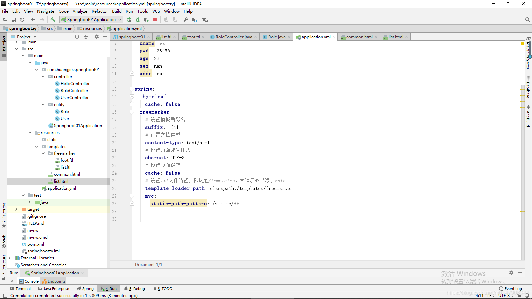Click the Forward navigation arrow
Image resolution: width=532 pixels, height=299 pixels.
pyautogui.click(x=42, y=20)
